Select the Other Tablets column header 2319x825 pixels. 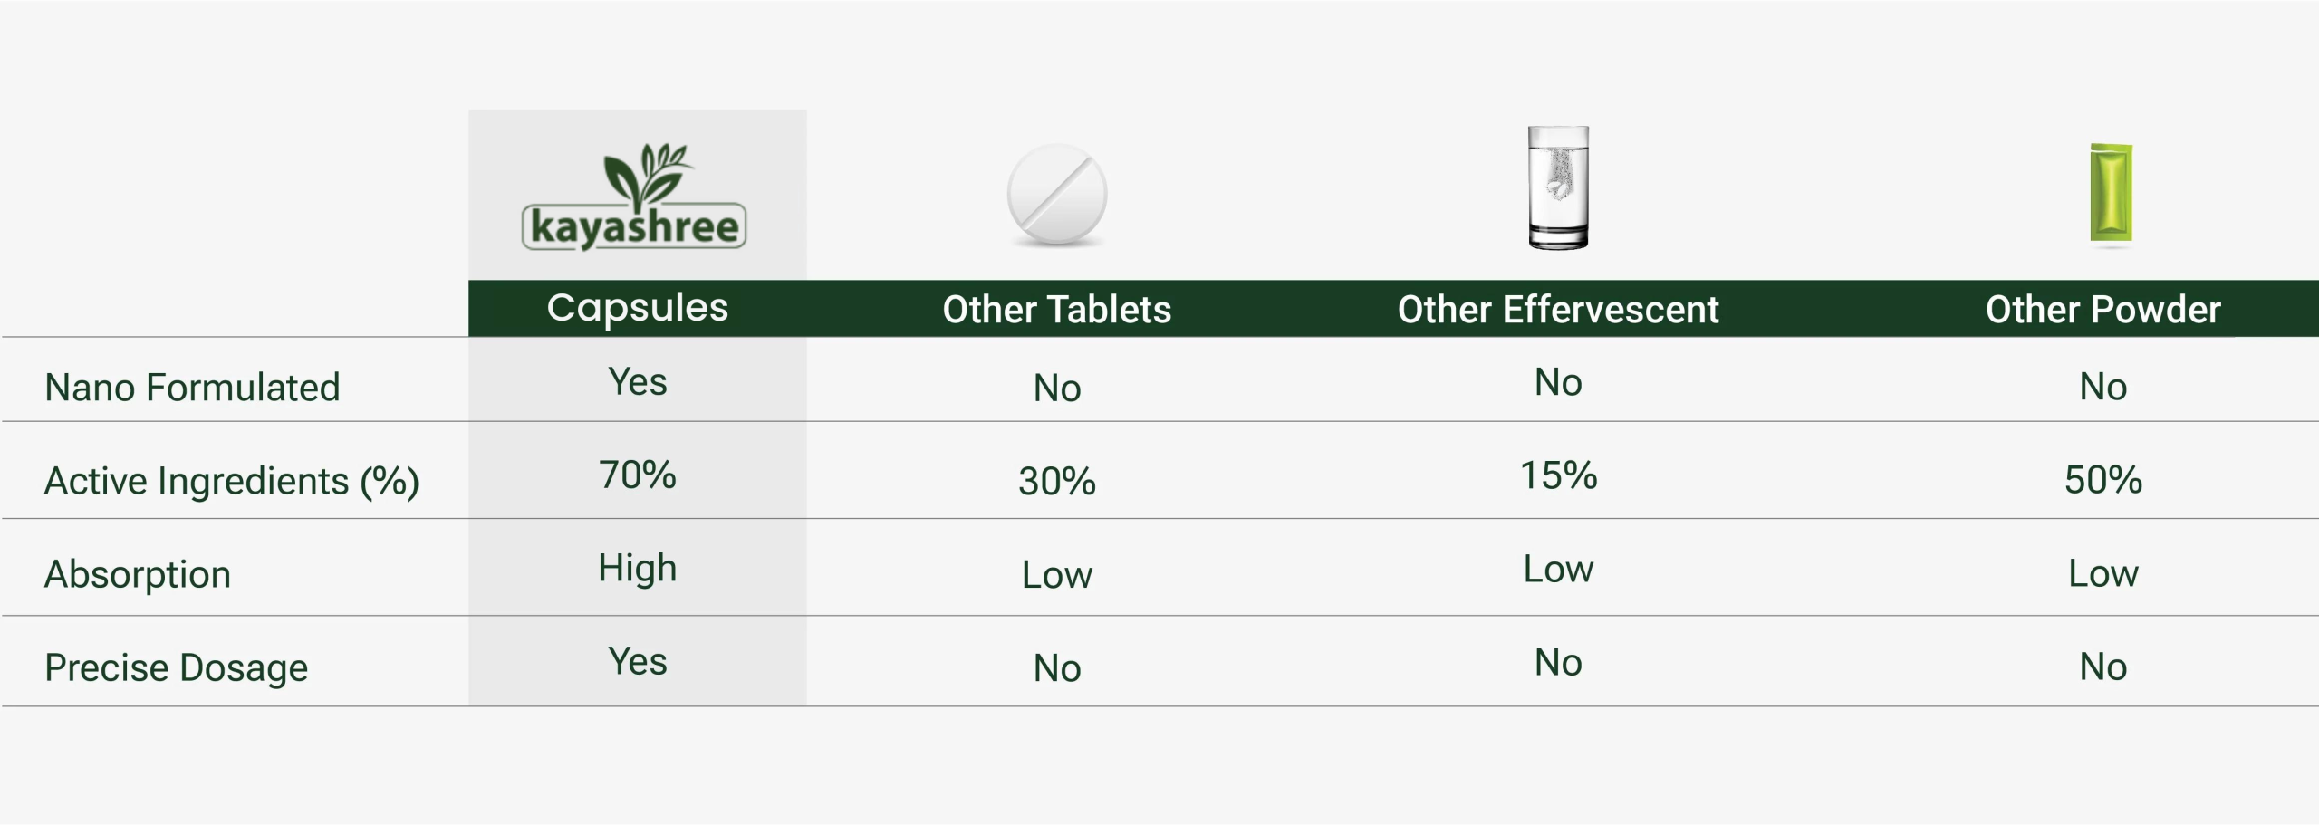pos(1056,310)
